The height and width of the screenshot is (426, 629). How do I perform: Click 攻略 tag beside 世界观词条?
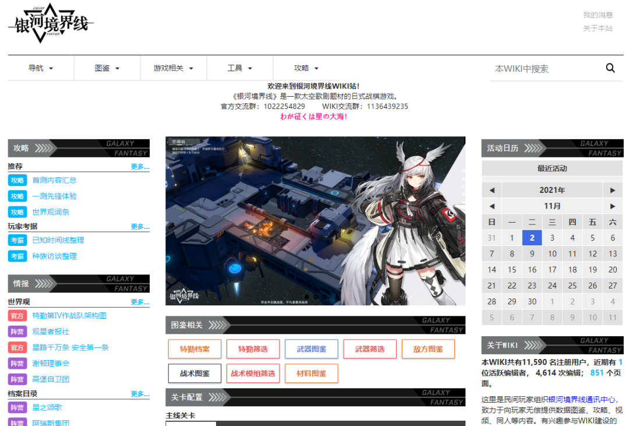(17, 212)
